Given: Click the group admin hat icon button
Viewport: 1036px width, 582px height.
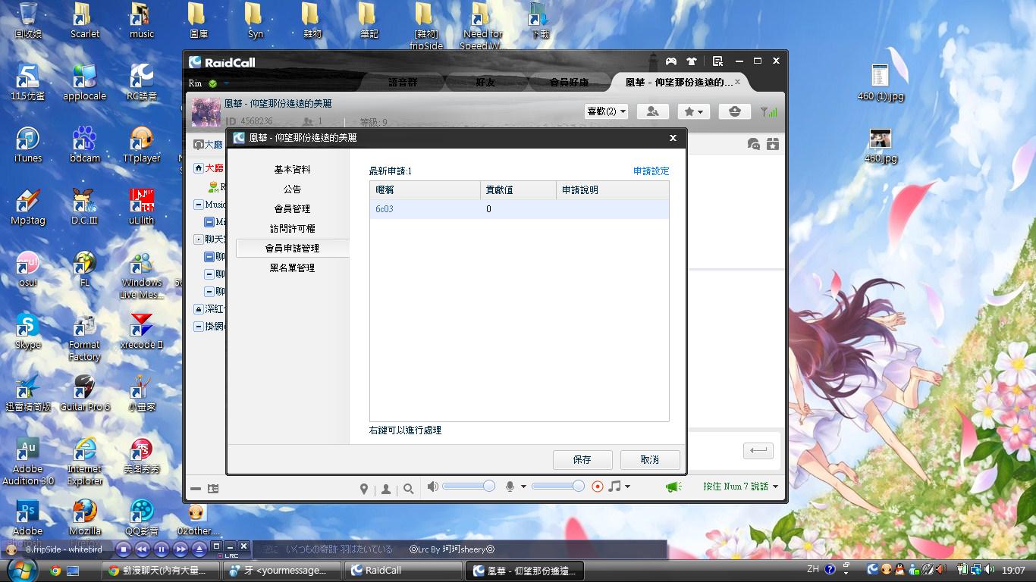Looking at the screenshot, I should (x=734, y=111).
